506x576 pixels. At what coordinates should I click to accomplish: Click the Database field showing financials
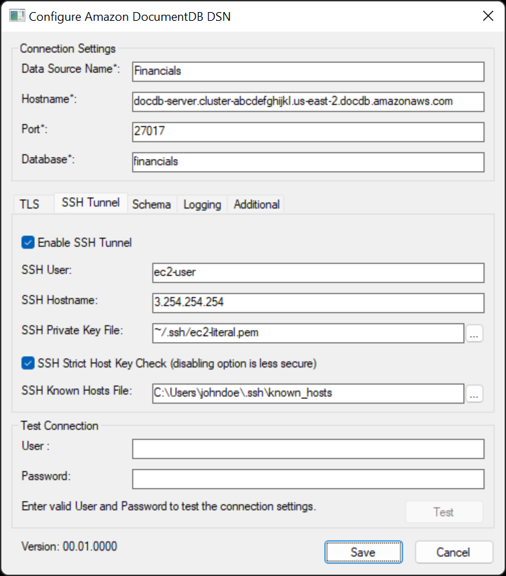(308, 162)
